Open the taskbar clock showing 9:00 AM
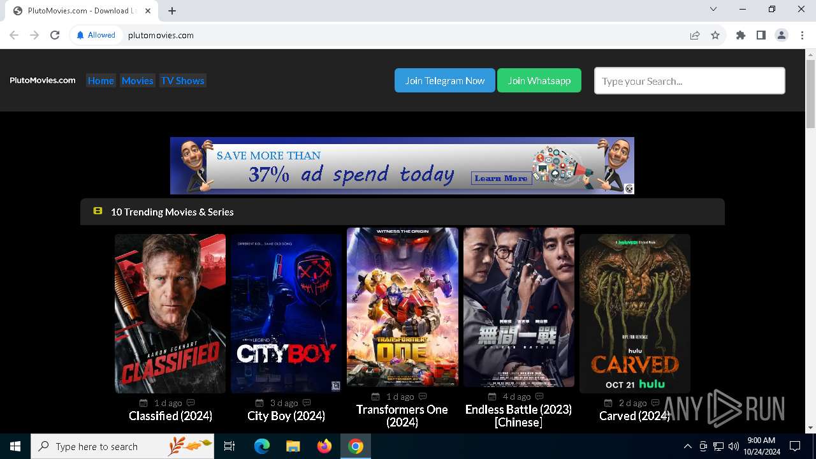The image size is (816, 459). tap(761, 446)
